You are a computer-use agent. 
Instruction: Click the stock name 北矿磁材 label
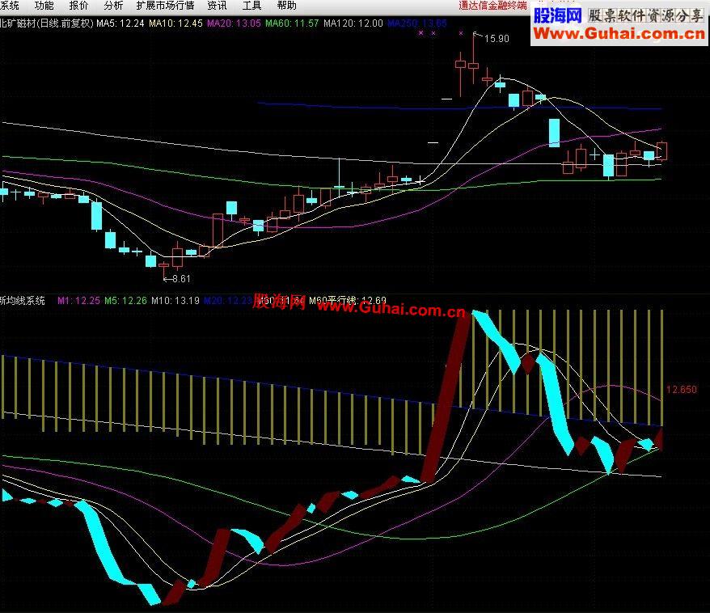[18, 23]
